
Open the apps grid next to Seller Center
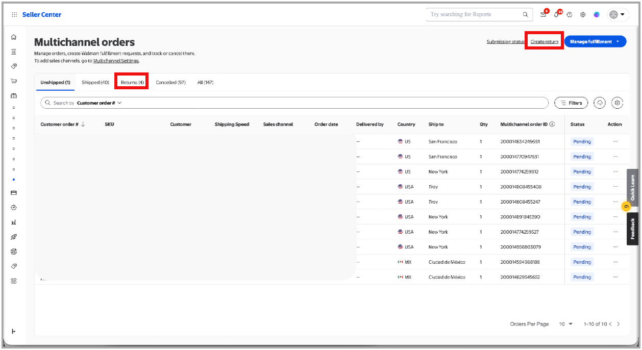(x=14, y=15)
